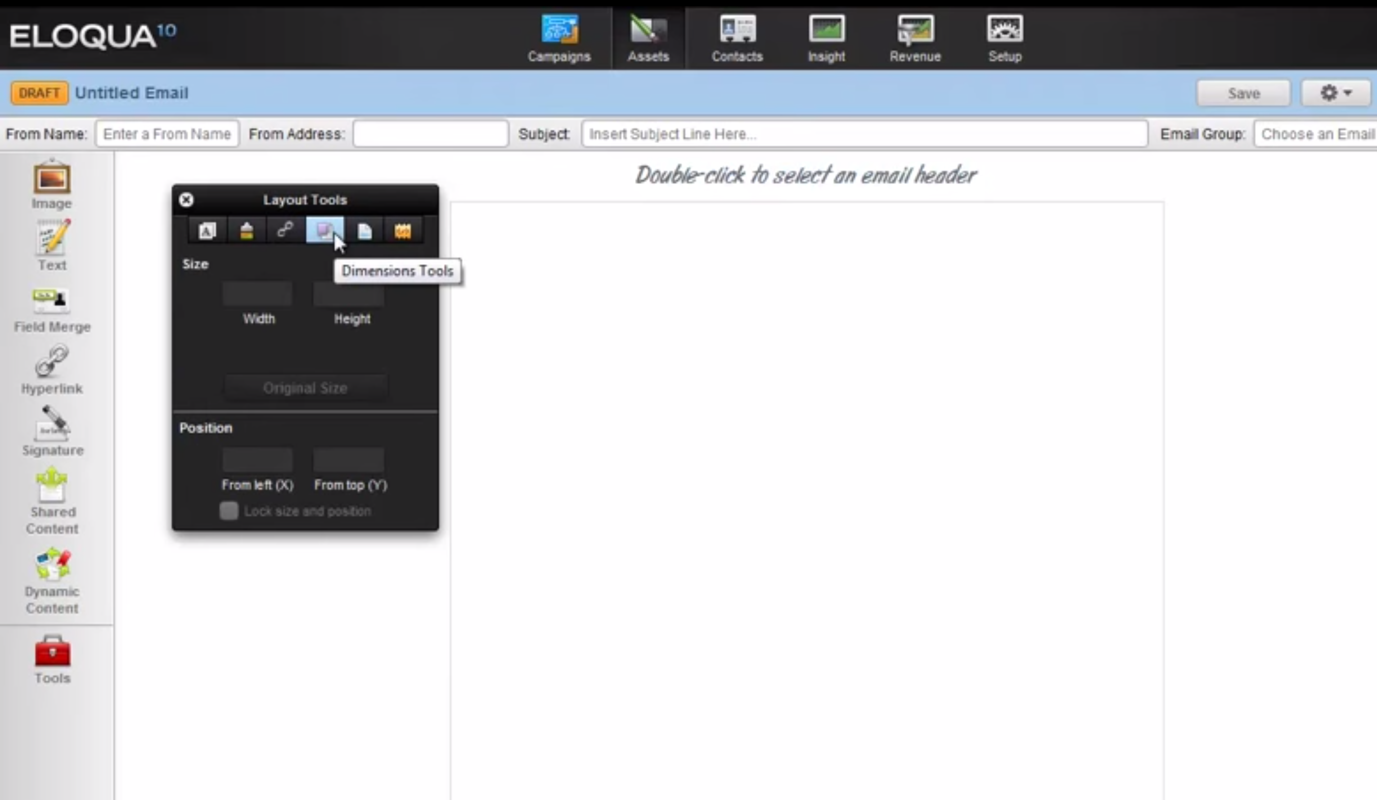Viewport: 1377px width, 800px height.
Task: Switch to text formatting tab in Layout Tools
Action: coord(207,231)
